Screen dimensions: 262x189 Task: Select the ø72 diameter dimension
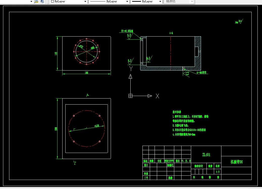(x=81, y=47)
